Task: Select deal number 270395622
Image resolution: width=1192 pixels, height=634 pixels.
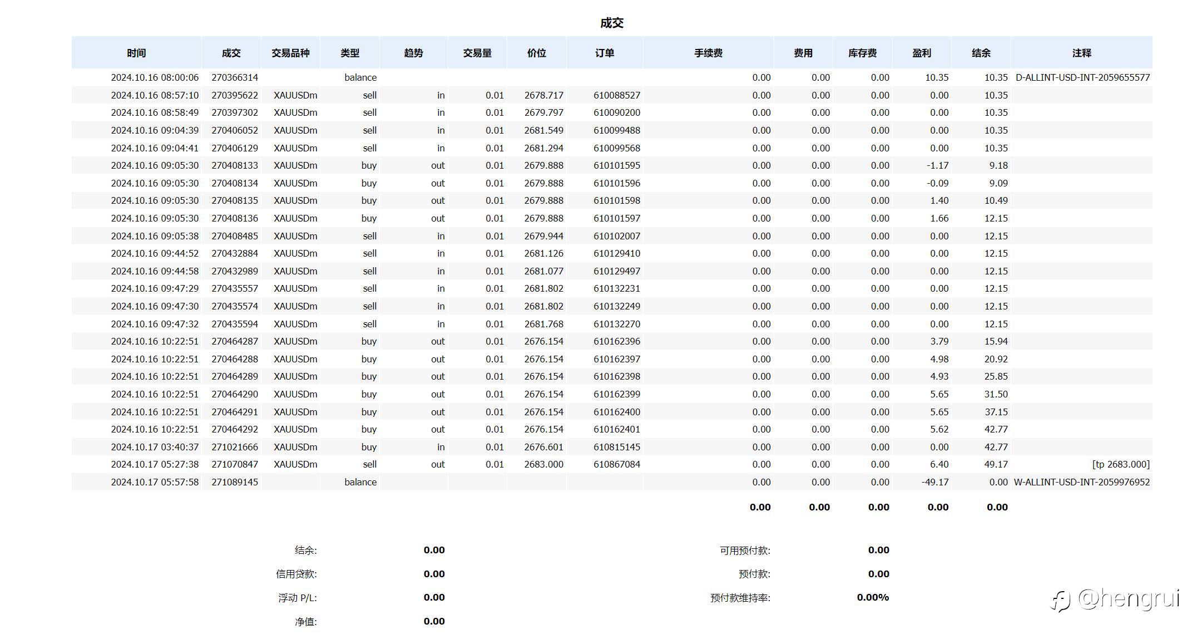Action: (x=235, y=95)
